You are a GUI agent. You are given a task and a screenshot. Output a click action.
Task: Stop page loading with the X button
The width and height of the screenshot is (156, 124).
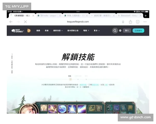(x=25, y=22)
